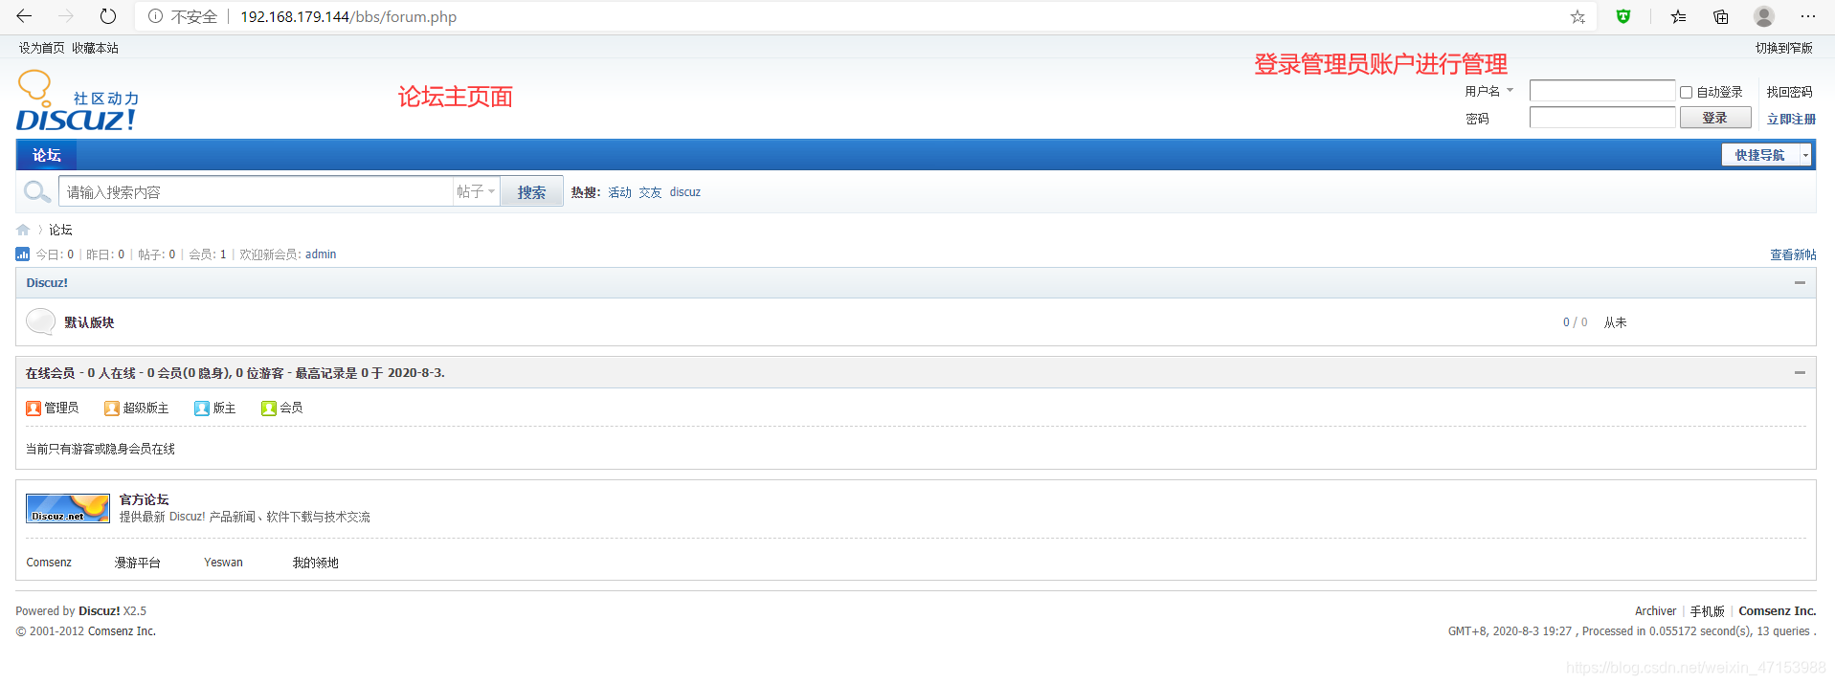The image size is (1835, 685).
Task: Open the 默认版块 forum board
Action: click(89, 322)
